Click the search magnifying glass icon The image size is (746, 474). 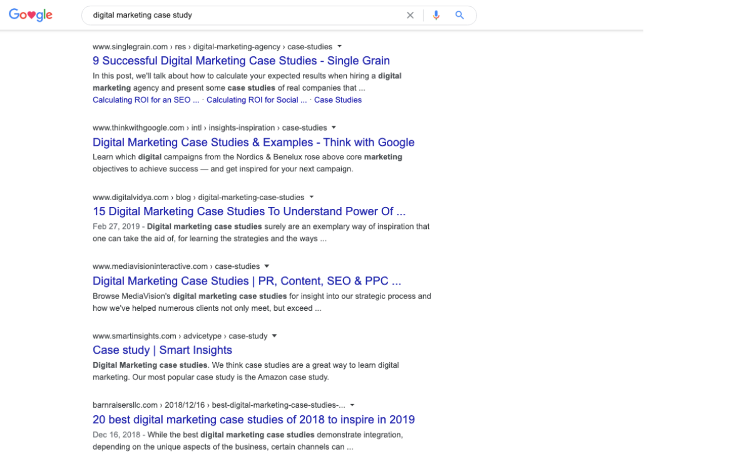[459, 14]
